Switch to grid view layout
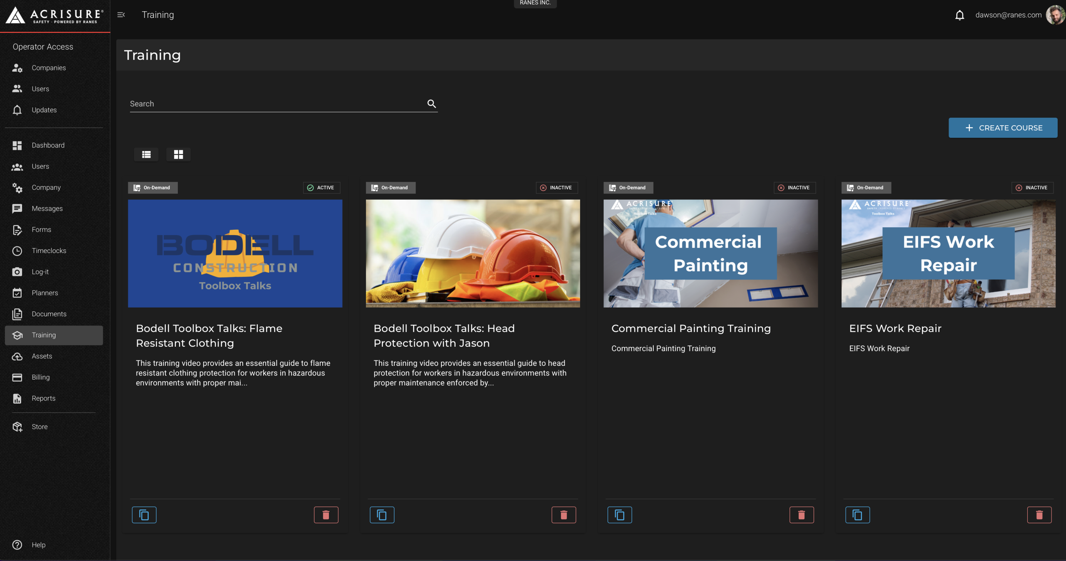Image resolution: width=1066 pixels, height=561 pixels. point(178,154)
